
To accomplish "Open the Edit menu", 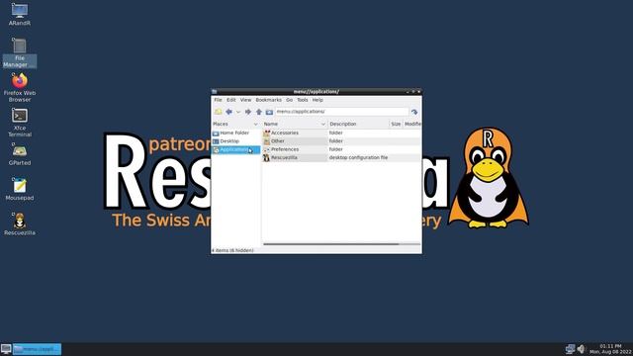I will coord(230,100).
